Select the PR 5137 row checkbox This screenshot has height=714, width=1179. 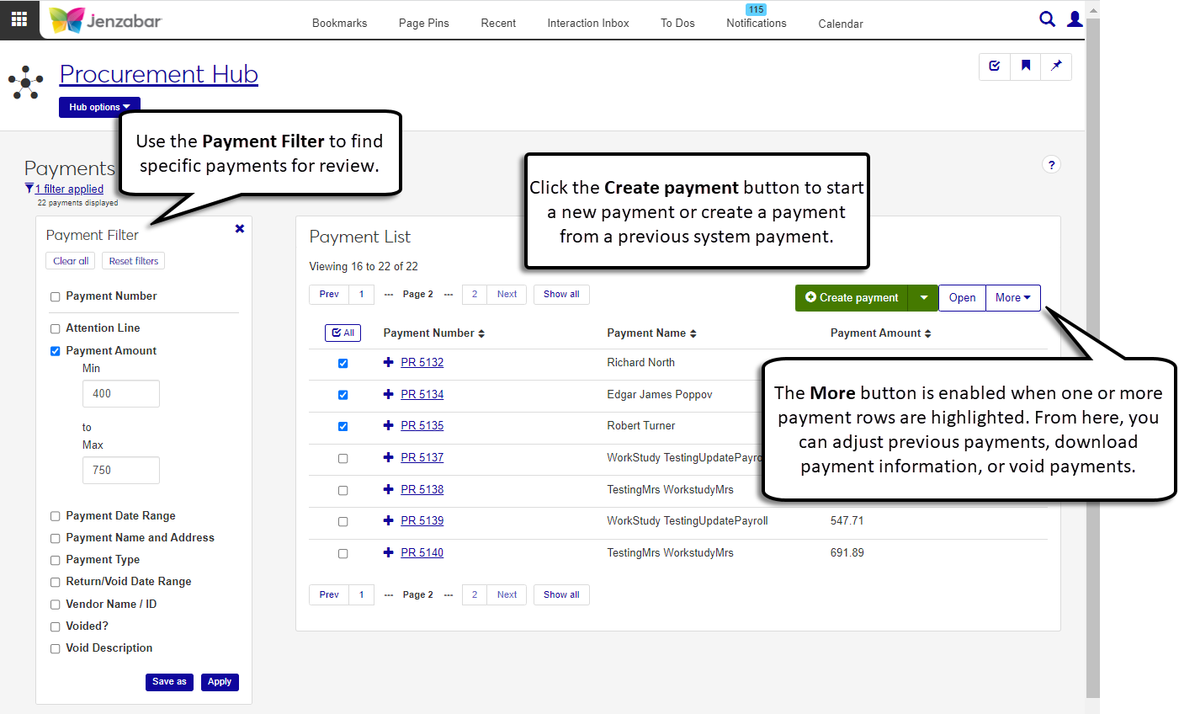pyautogui.click(x=343, y=458)
